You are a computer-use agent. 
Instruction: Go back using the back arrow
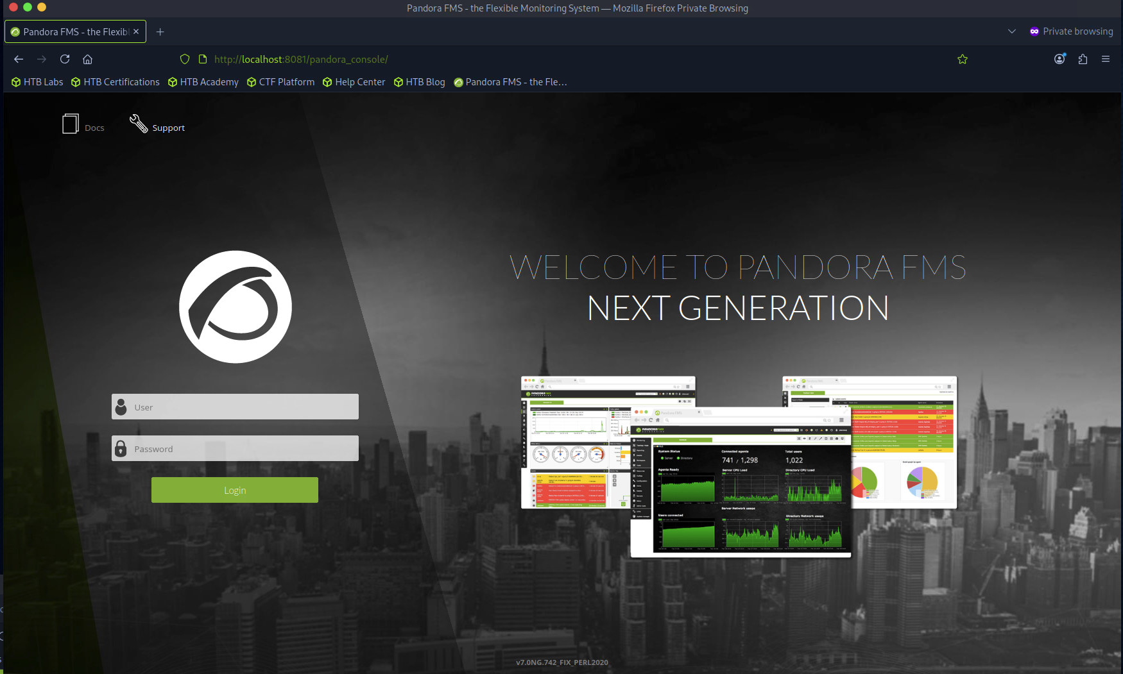click(19, 59)
